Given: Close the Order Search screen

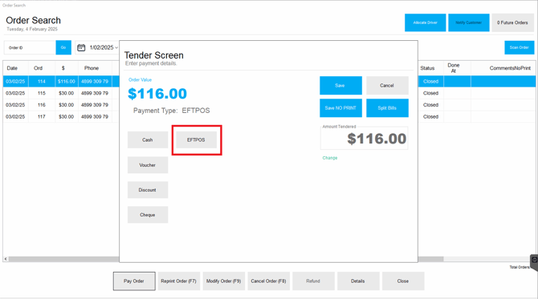Looking at the screenshot, I should tap(403, 281).
